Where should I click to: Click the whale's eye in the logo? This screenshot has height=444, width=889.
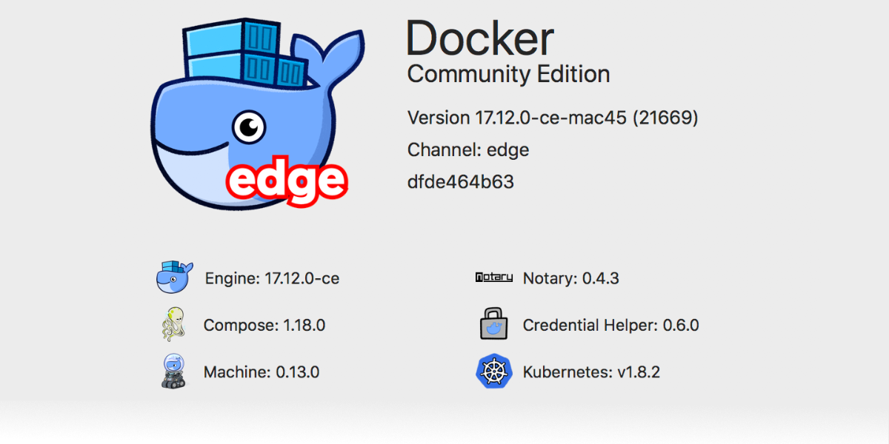pyautogui.click(x=247, y=126)
